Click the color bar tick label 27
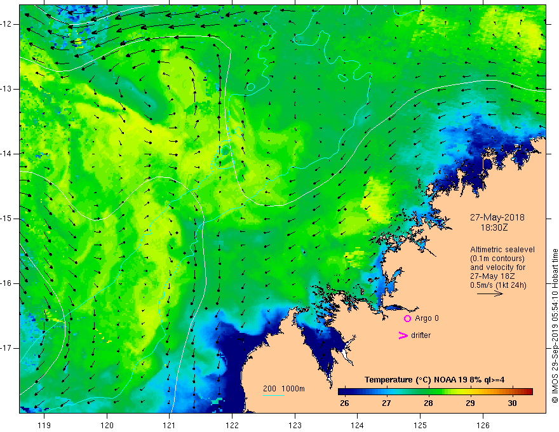559x432 pixels. point(386,403)
